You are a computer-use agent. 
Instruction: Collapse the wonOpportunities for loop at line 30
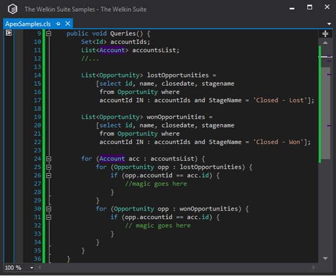tap(49, 209)
